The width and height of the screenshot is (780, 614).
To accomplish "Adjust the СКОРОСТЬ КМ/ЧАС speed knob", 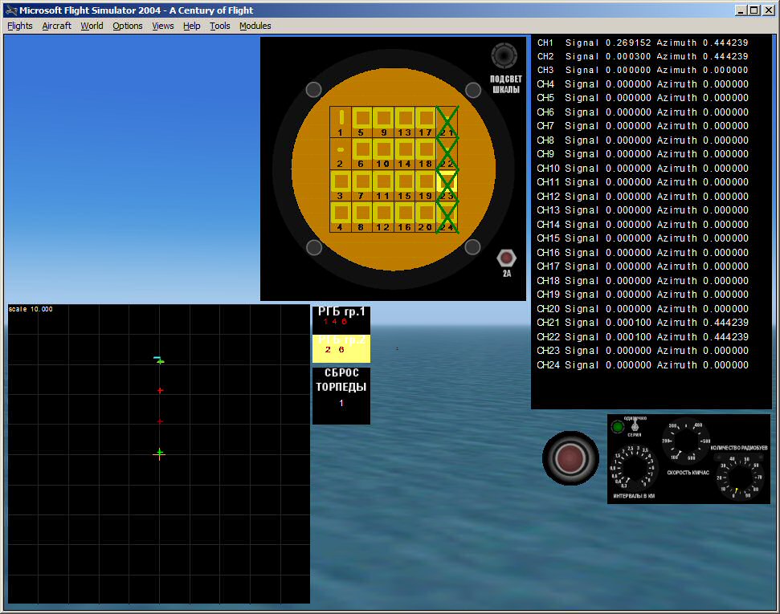I will [685, 441].
